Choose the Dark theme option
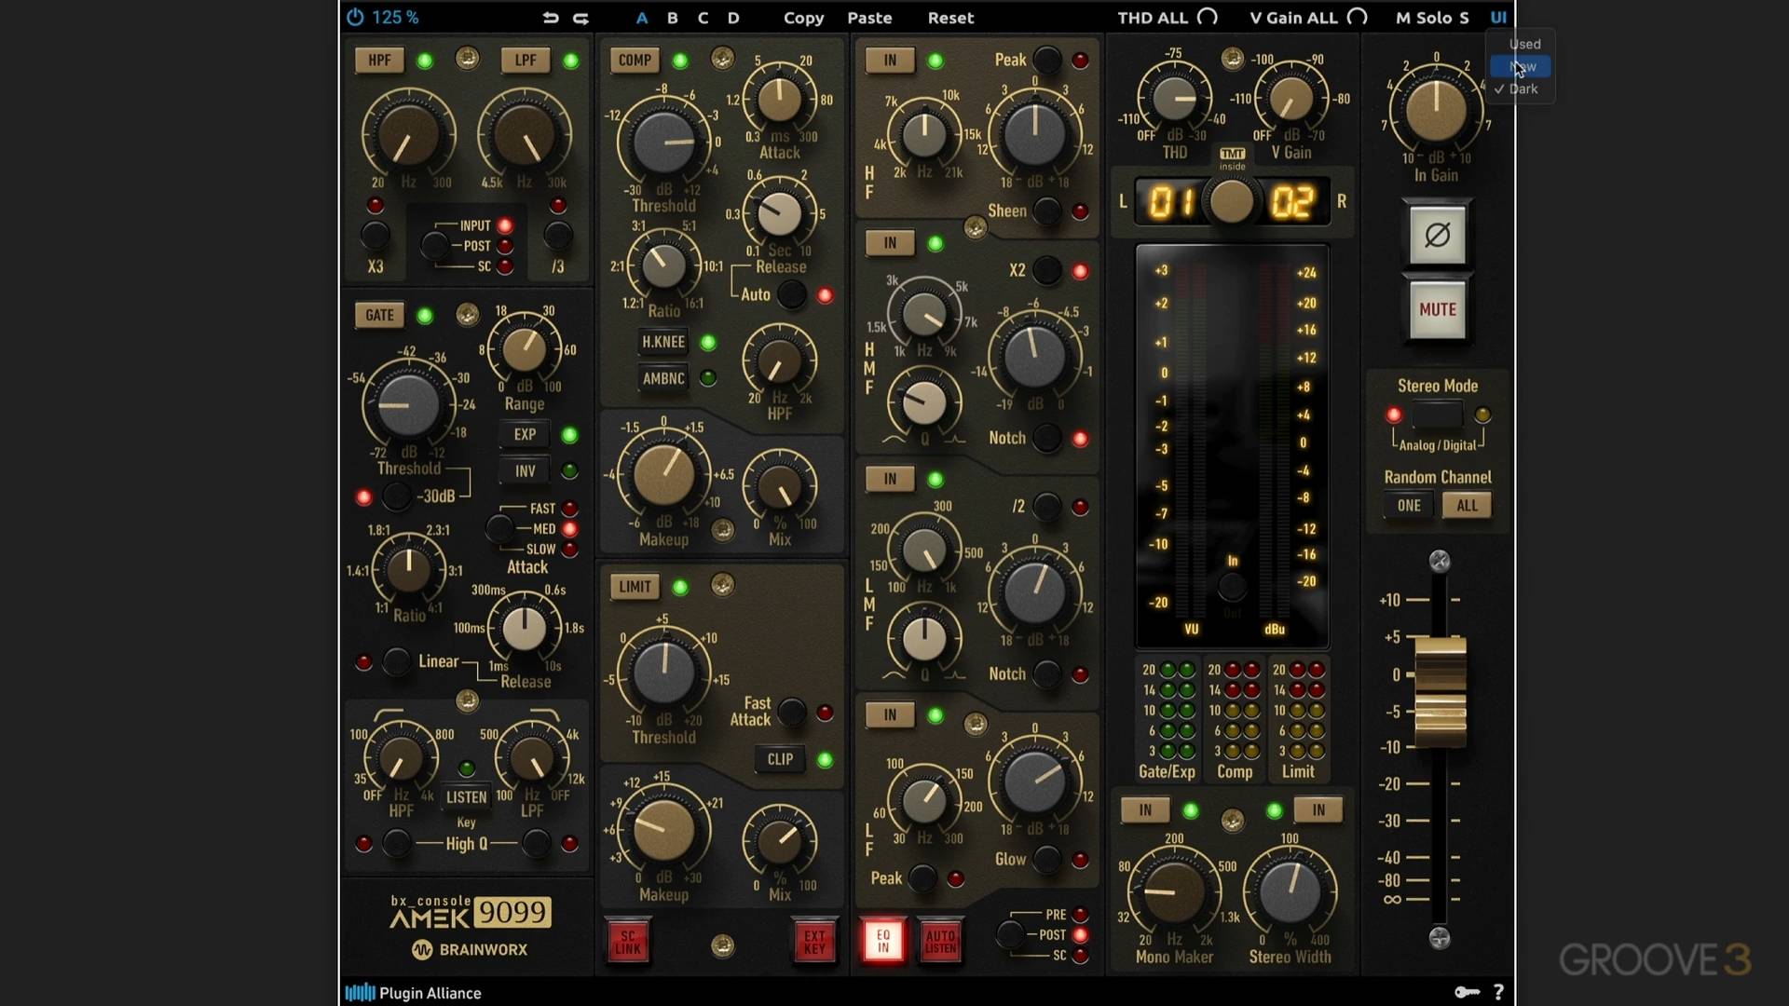This screenshot has width=1789, height=1006. 1523,88
